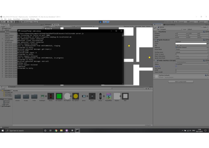Open Twilio Interface component settings gear
Viewport: 209px width, 148px height.
coord(208,61)
